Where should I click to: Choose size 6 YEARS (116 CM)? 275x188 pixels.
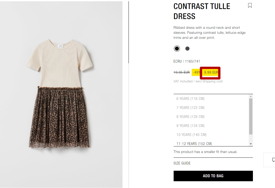pyautogui.click(x=211, y=99)
